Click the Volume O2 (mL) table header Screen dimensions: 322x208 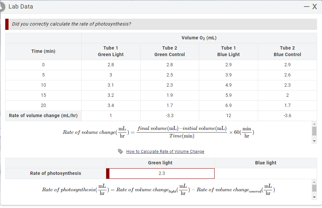click(x=199, y=38)
